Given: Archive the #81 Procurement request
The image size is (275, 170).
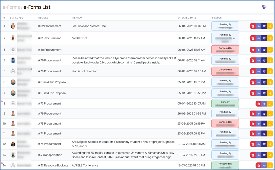Looking at the screenshot, I should pos(264,38).
